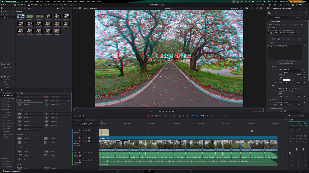Open the File tab icon in the Inspector
Screen dimensions: 309x173
(306, 12)
